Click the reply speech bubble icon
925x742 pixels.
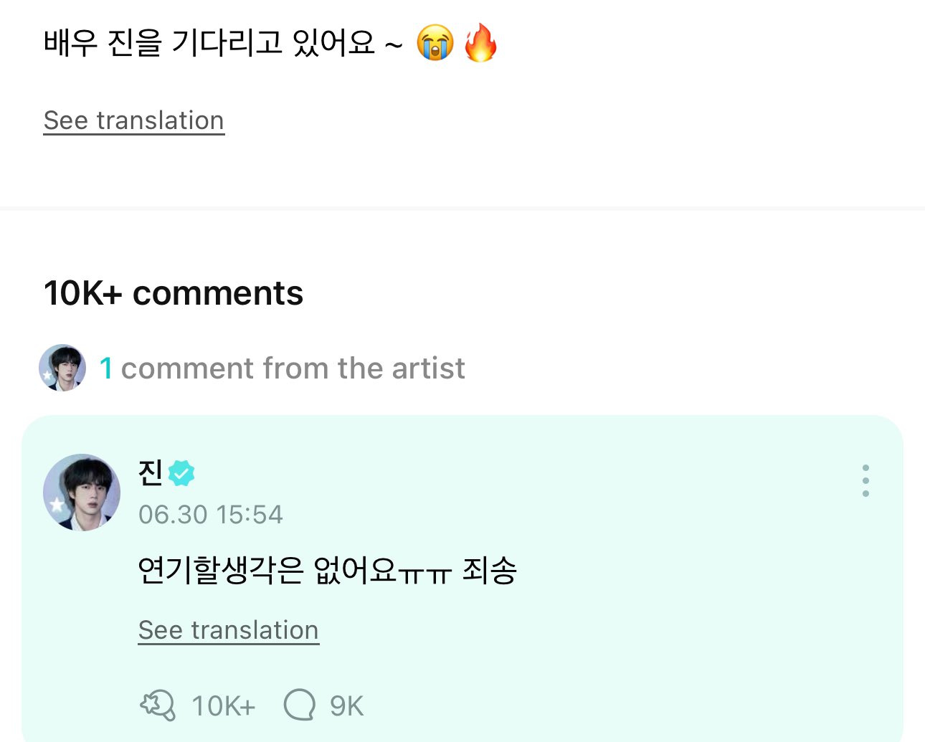[x=299, y=705]
